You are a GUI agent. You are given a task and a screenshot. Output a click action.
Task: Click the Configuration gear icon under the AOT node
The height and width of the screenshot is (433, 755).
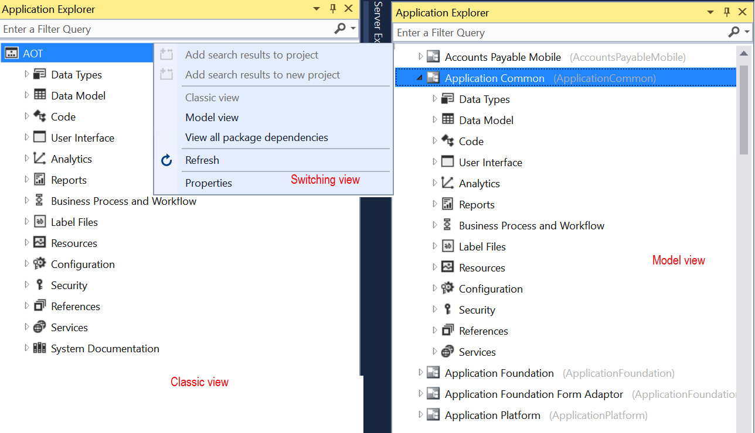point(40,264)
